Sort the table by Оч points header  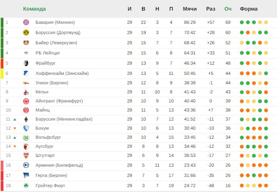point(228,9)
